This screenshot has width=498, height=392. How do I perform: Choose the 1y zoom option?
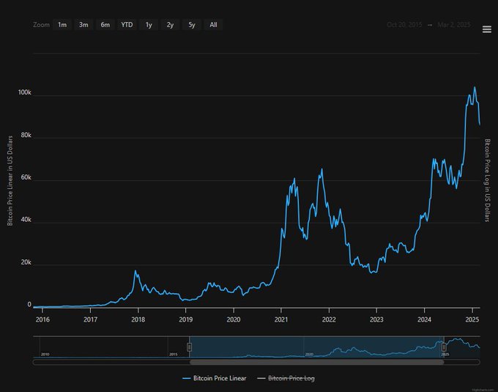coord(149,25)
